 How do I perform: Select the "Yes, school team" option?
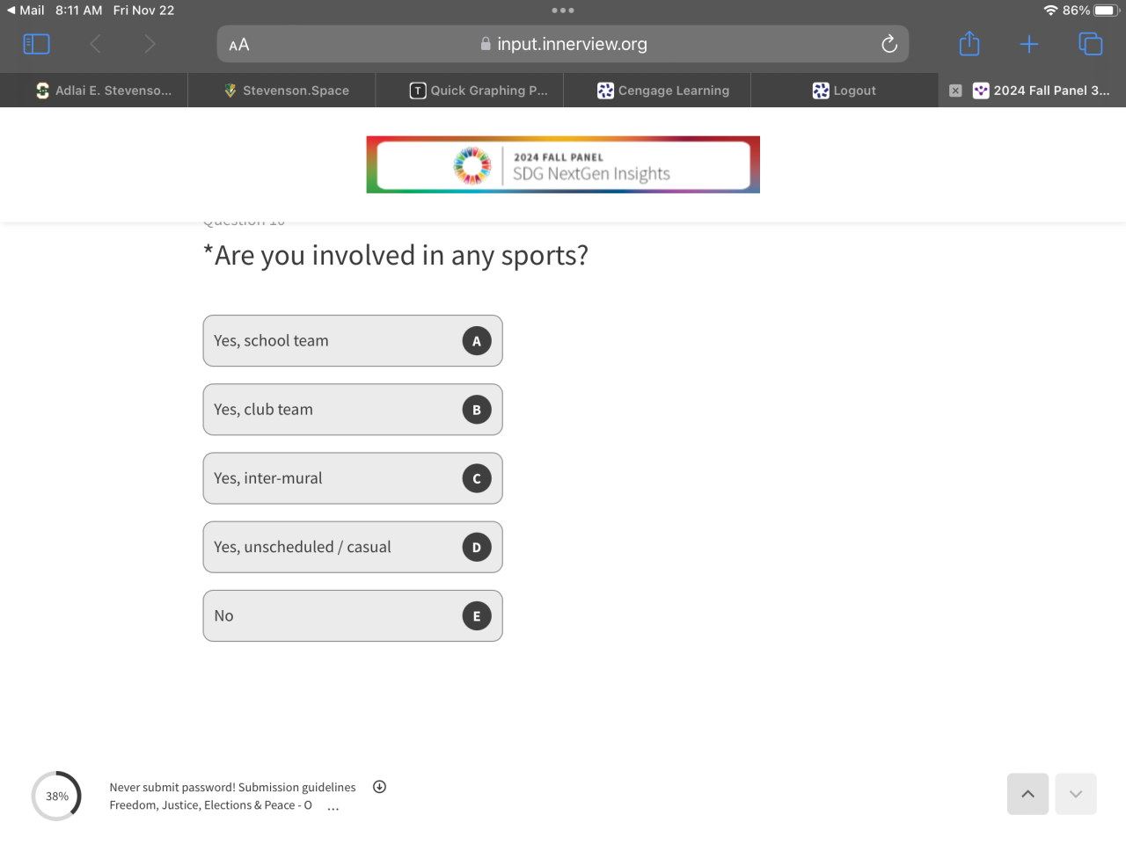point(352,341)
